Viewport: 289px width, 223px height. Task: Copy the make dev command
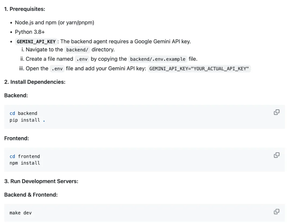pos(277,212)
